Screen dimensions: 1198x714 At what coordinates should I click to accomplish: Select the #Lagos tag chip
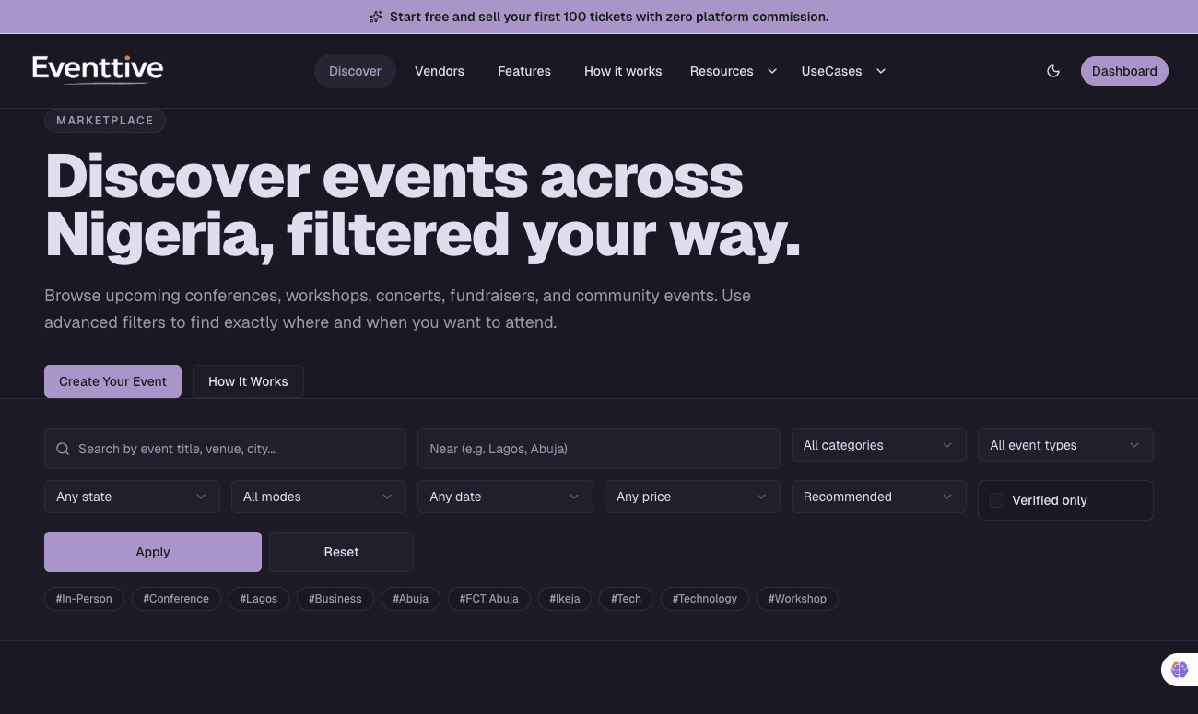click(259, 599)
